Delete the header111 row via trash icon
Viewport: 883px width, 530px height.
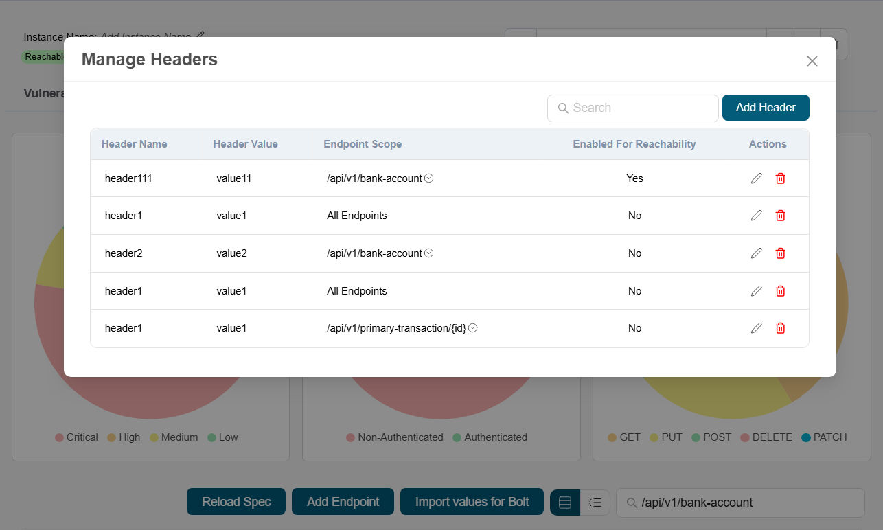[780, 178]
